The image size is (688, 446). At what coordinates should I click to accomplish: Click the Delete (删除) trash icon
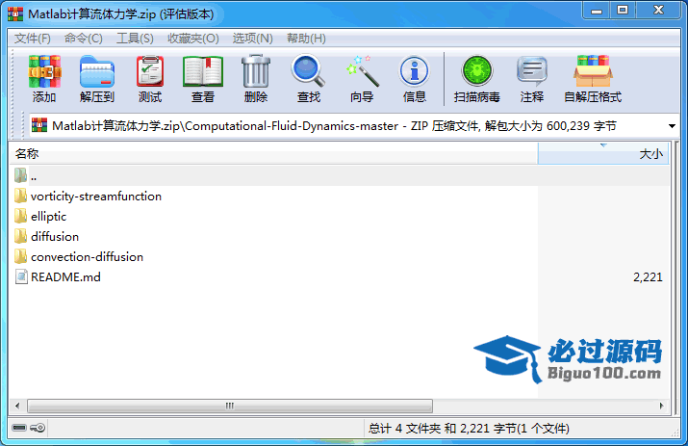(256, 78)
